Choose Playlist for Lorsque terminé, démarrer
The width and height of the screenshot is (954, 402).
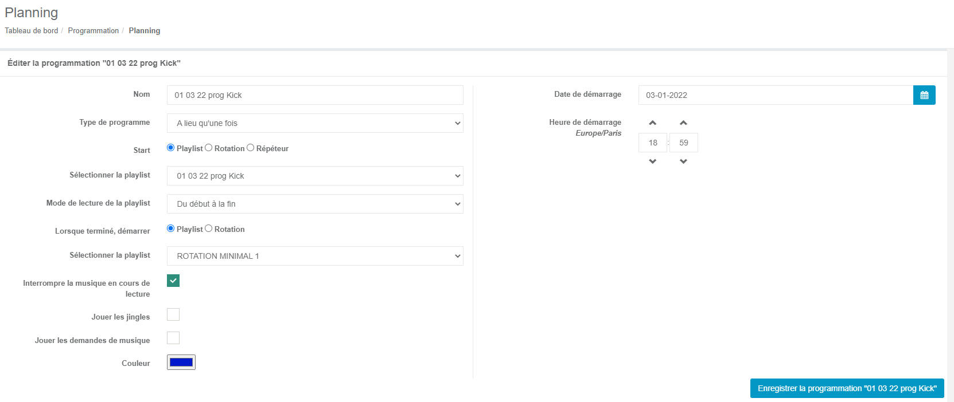170,228
